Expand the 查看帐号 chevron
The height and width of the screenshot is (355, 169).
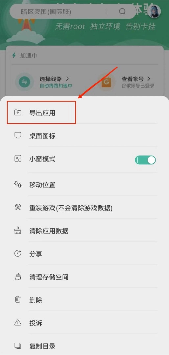(x=149, y=79)
